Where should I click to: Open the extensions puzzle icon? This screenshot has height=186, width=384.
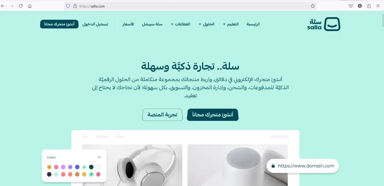(x=369, y=6)
